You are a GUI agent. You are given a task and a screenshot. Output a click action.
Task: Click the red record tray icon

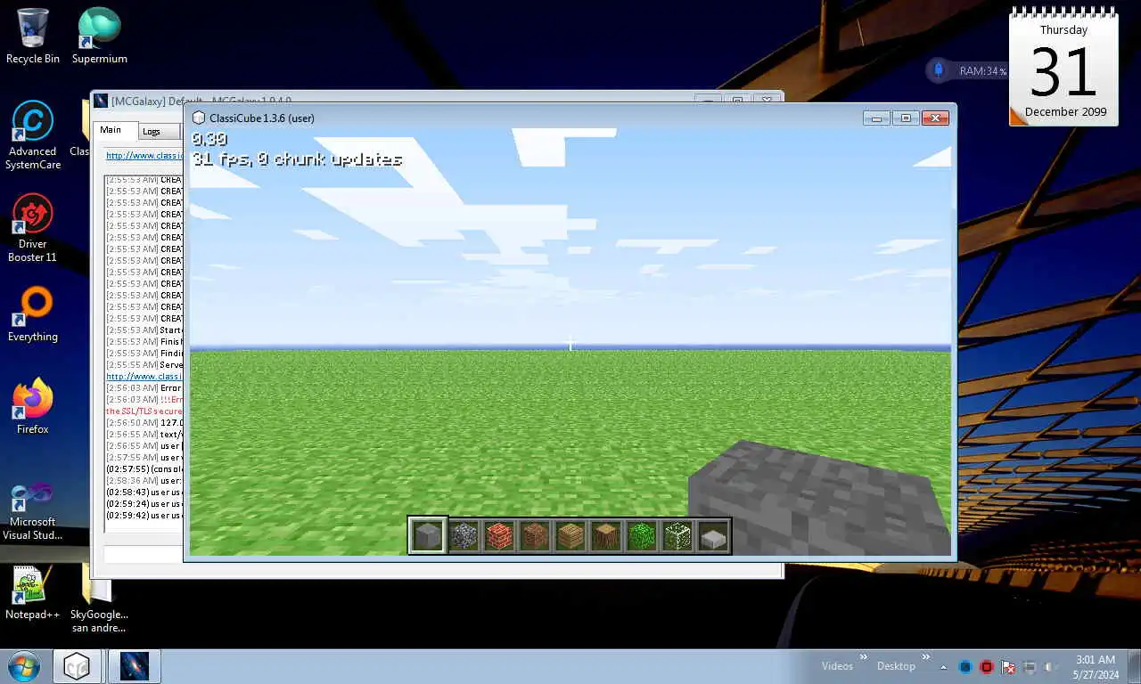point(987,667)
